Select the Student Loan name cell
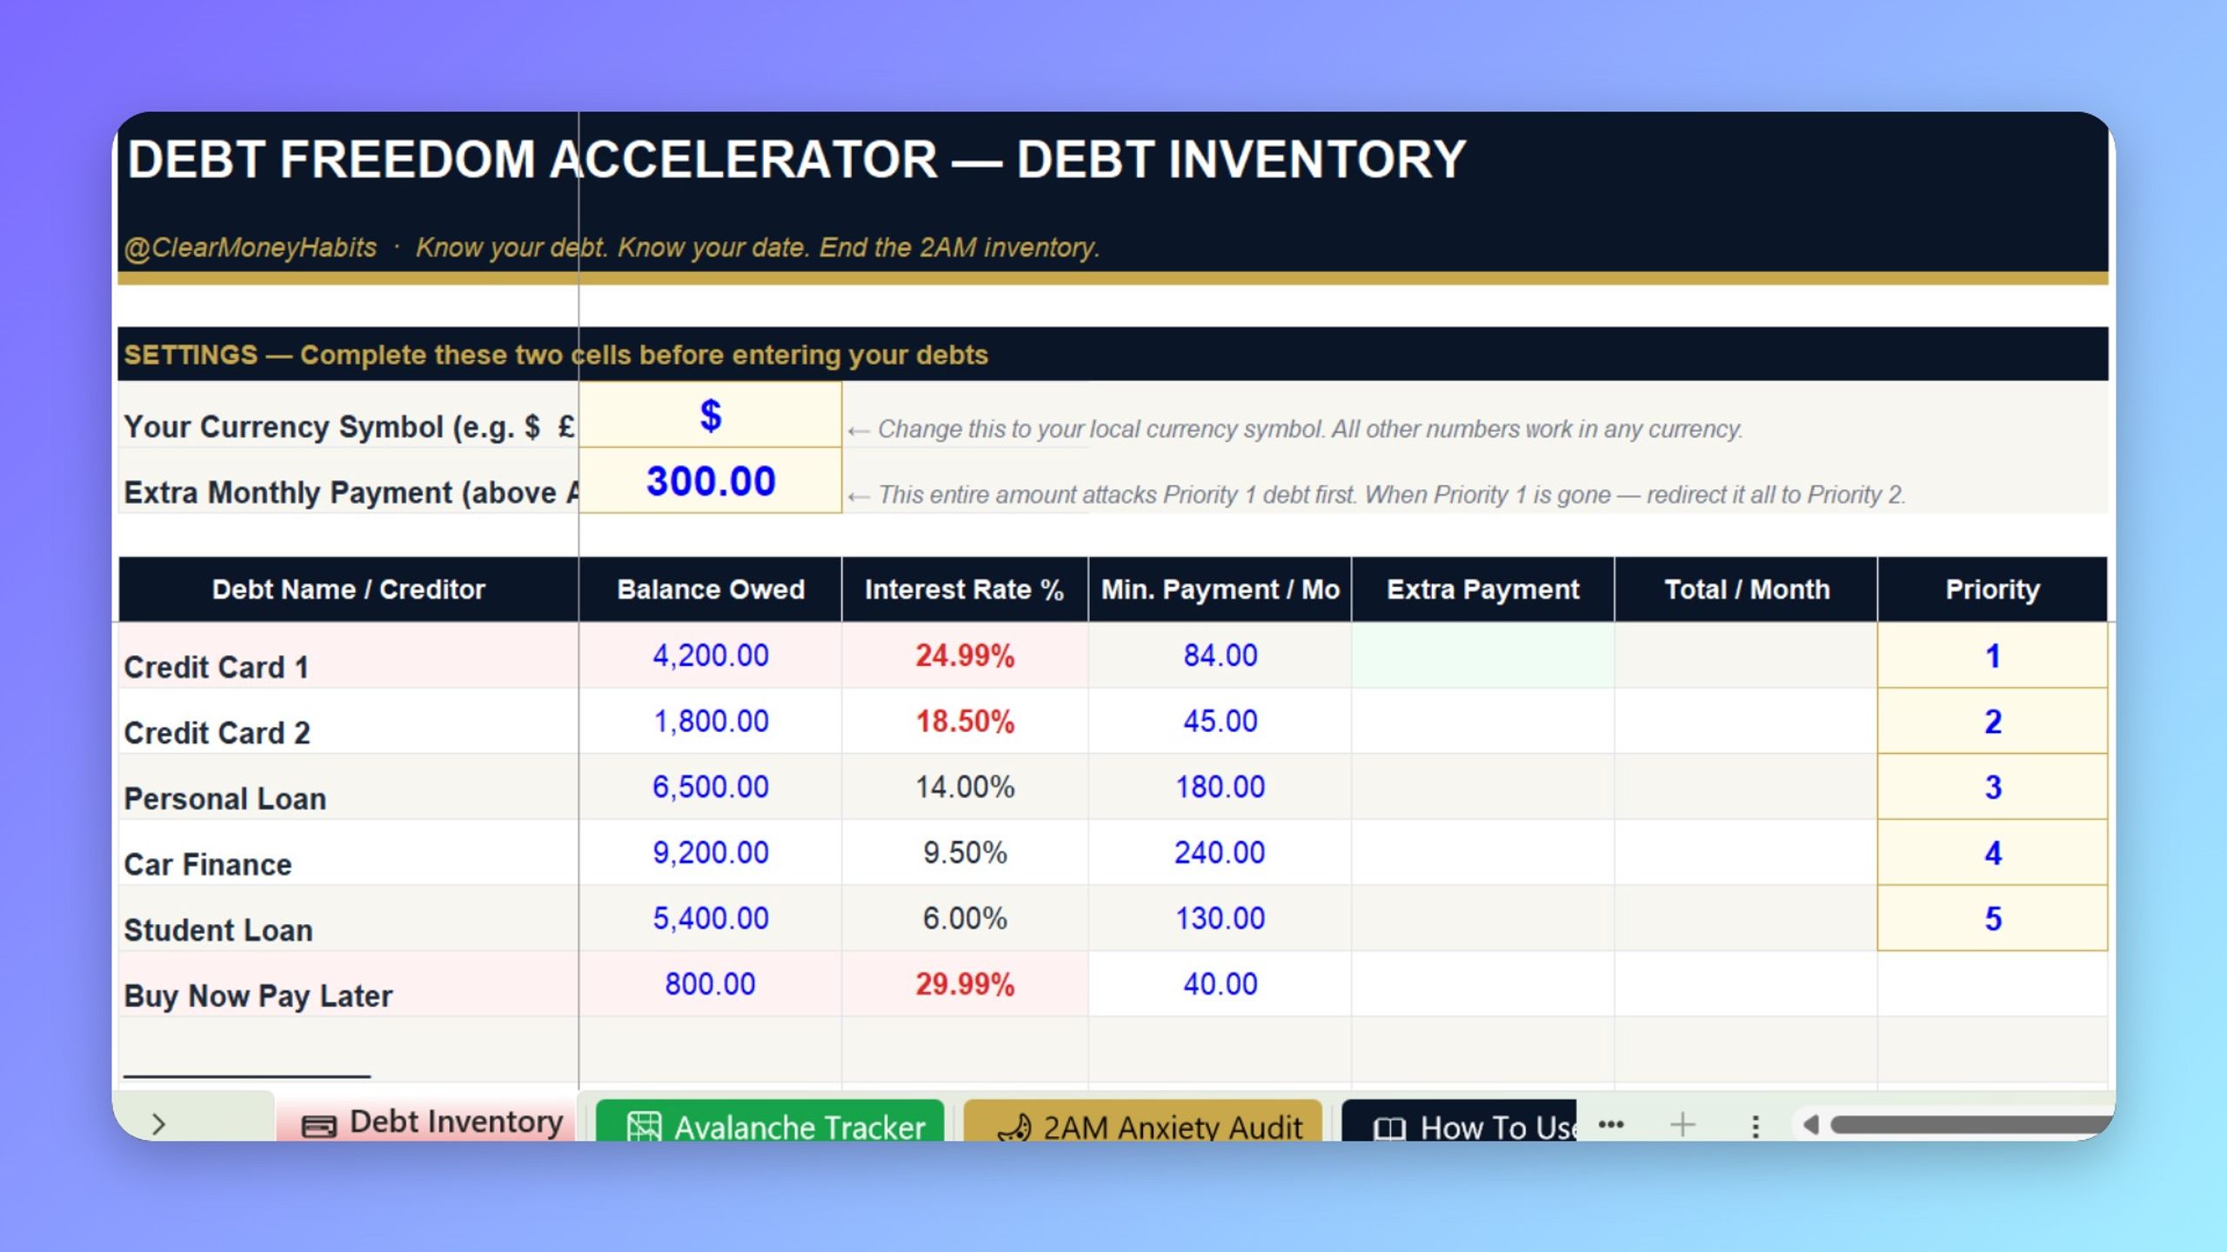 click(x=348, y=918)
